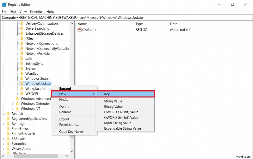Create a new QWORD (64-bit) Value
Screen dimensions: 253x159
pyautogui.click(x=125, y=117)
